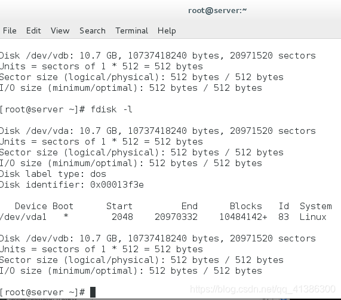The height and width of the screenshot is (300, 341).
Task: Click the 'Start' column header
Action: [x=119, y=206]
